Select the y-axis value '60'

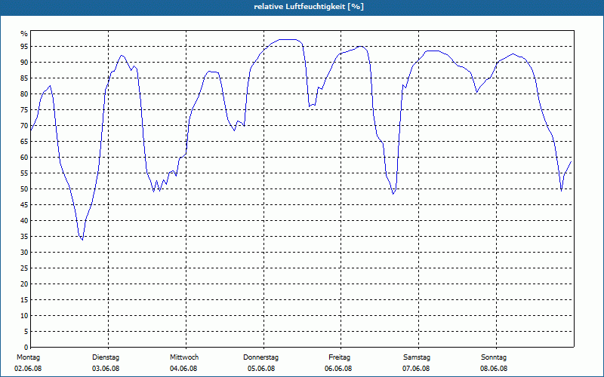click(x=24, y=158)
